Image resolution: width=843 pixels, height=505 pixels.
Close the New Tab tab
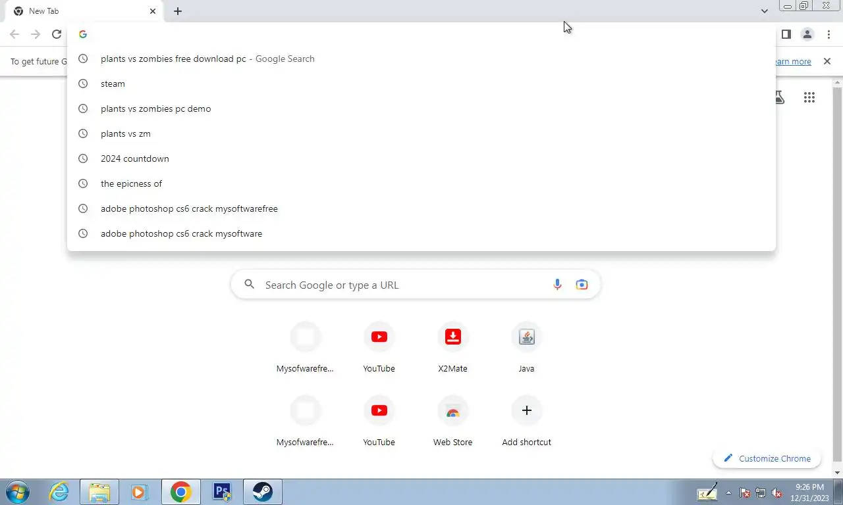click(x=153, y=11)
